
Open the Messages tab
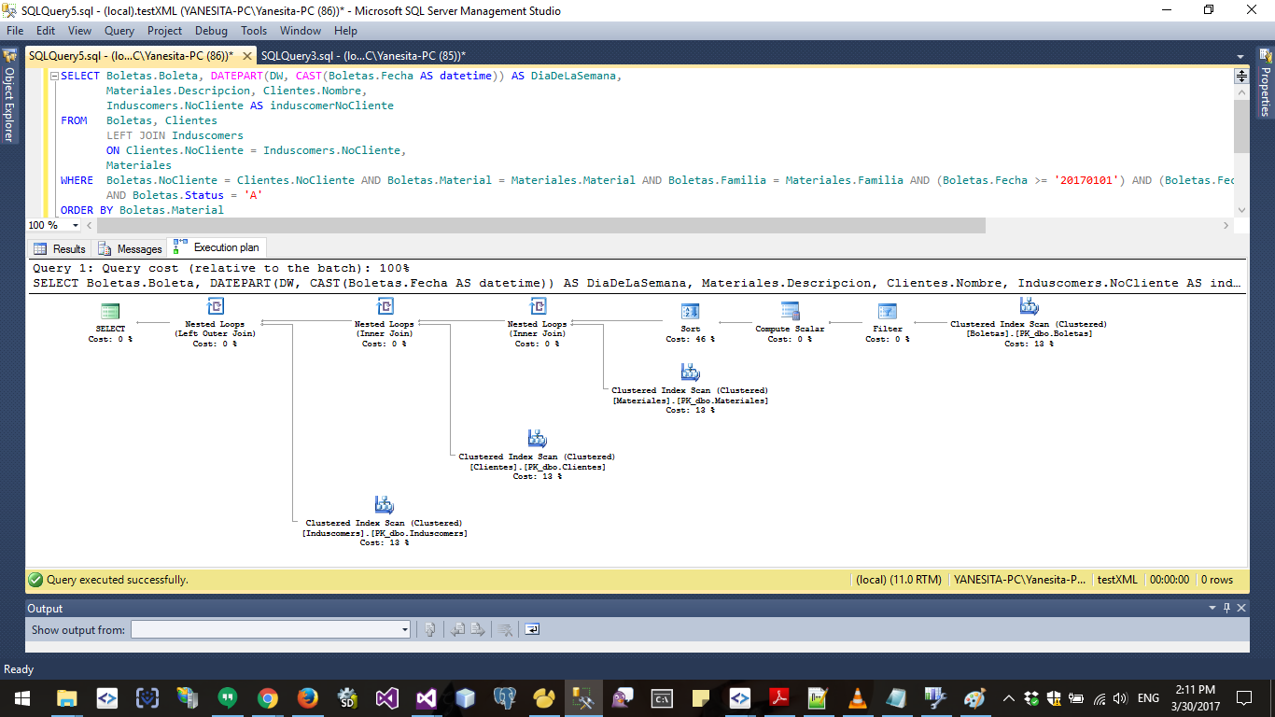pyautogui.click(x=130, y=249)
